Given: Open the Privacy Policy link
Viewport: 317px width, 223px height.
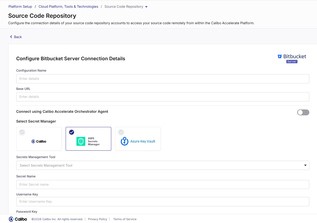Looking at the screenshot, I should pyautogui.click(x=98, y=219).
